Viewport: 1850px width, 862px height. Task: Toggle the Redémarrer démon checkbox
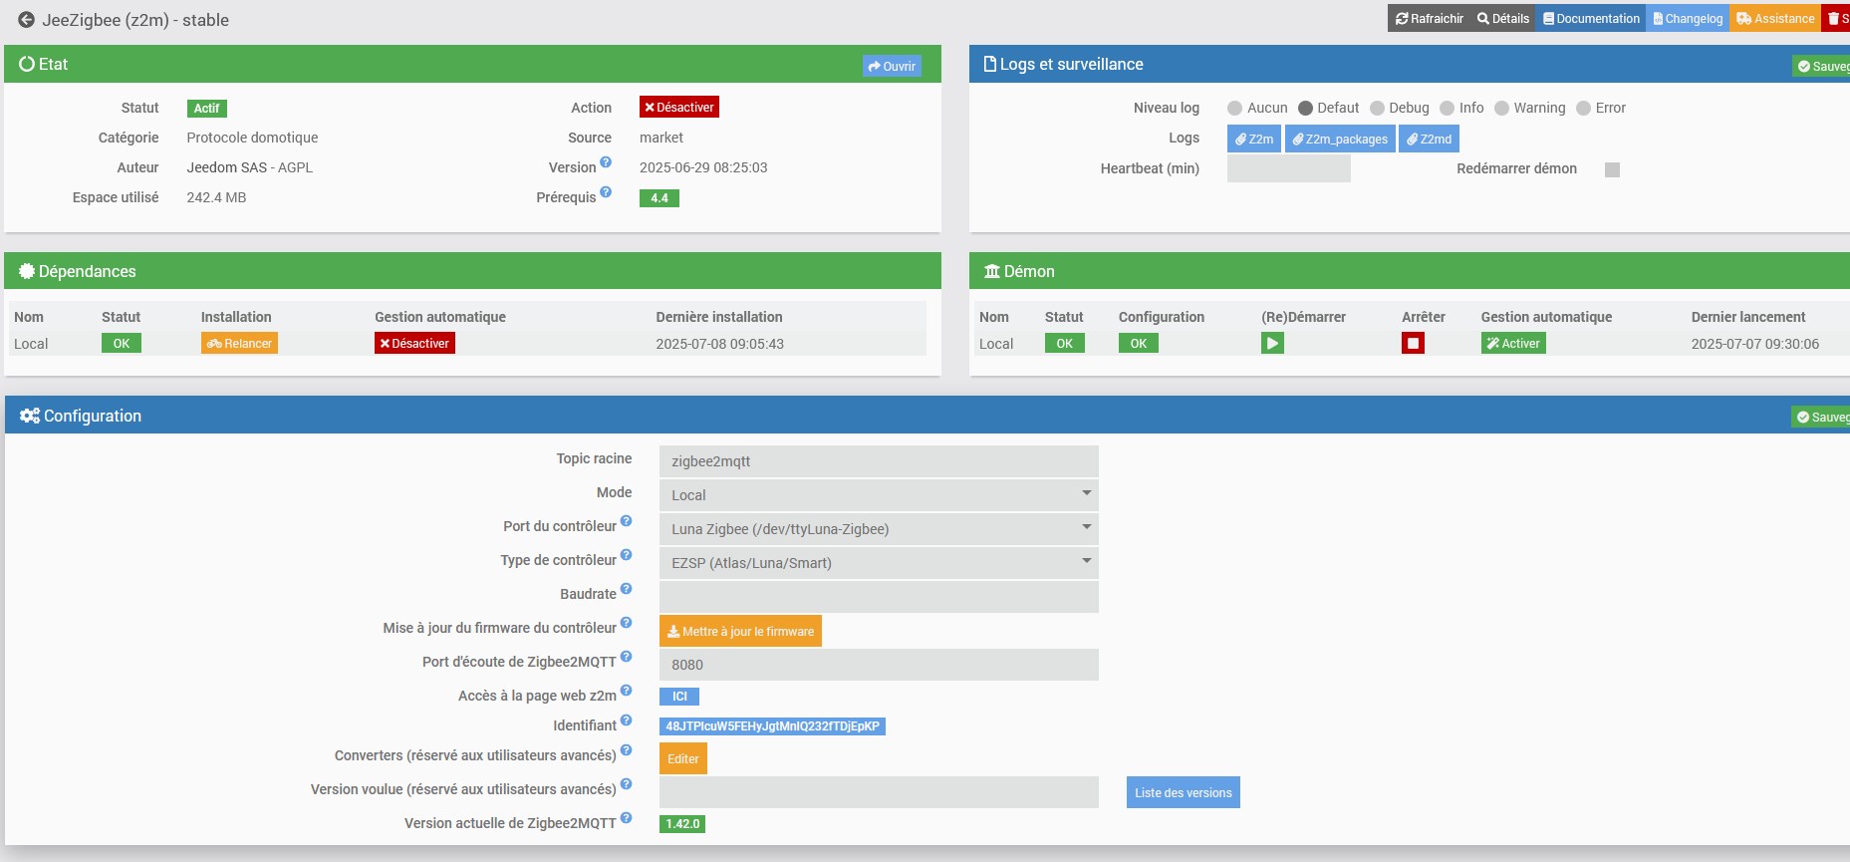tap(1612, 169)
